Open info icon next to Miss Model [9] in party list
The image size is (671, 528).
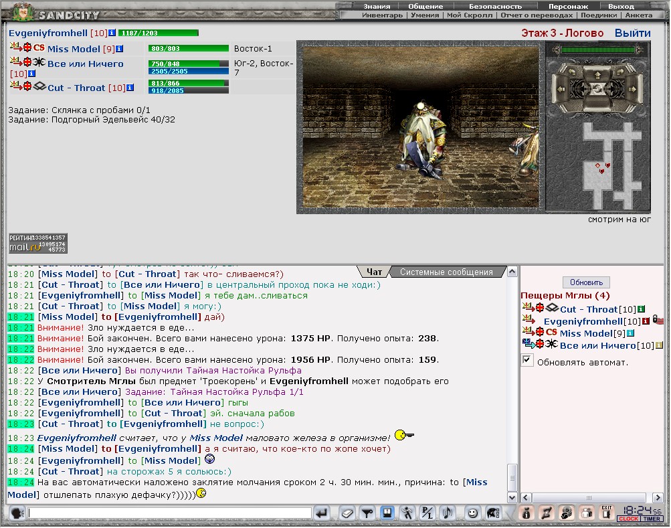(x=119, y=49)
